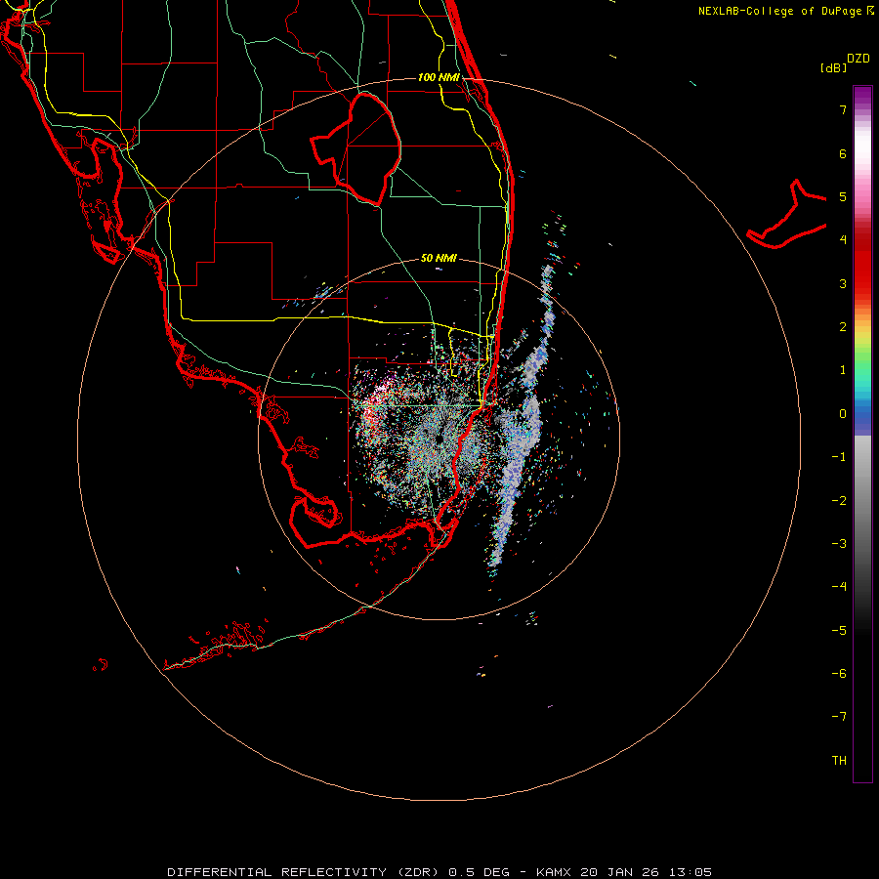
Task: Click the 100 NMI range ring label
Action: click(439, 77)
